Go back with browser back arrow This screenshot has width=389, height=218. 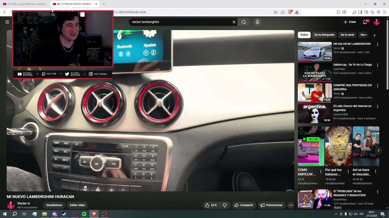click(x=5, y=12)
